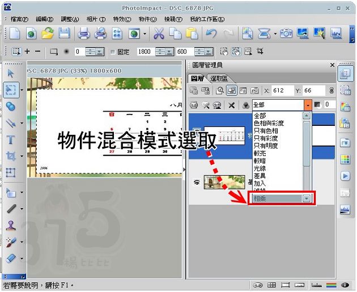Viewport: 357px width, 292px height.
Task: Click the base image layer thumbnail
Action: coord(224,182)
